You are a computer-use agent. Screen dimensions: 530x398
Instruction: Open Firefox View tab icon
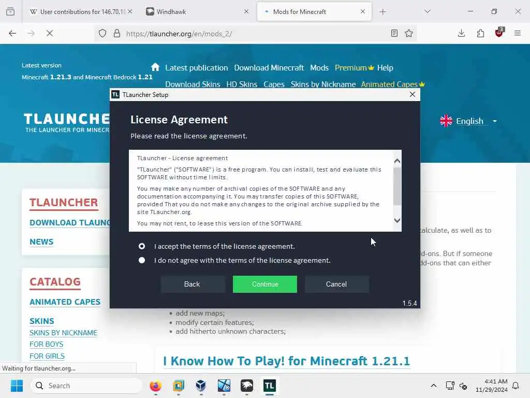[10, 11]
